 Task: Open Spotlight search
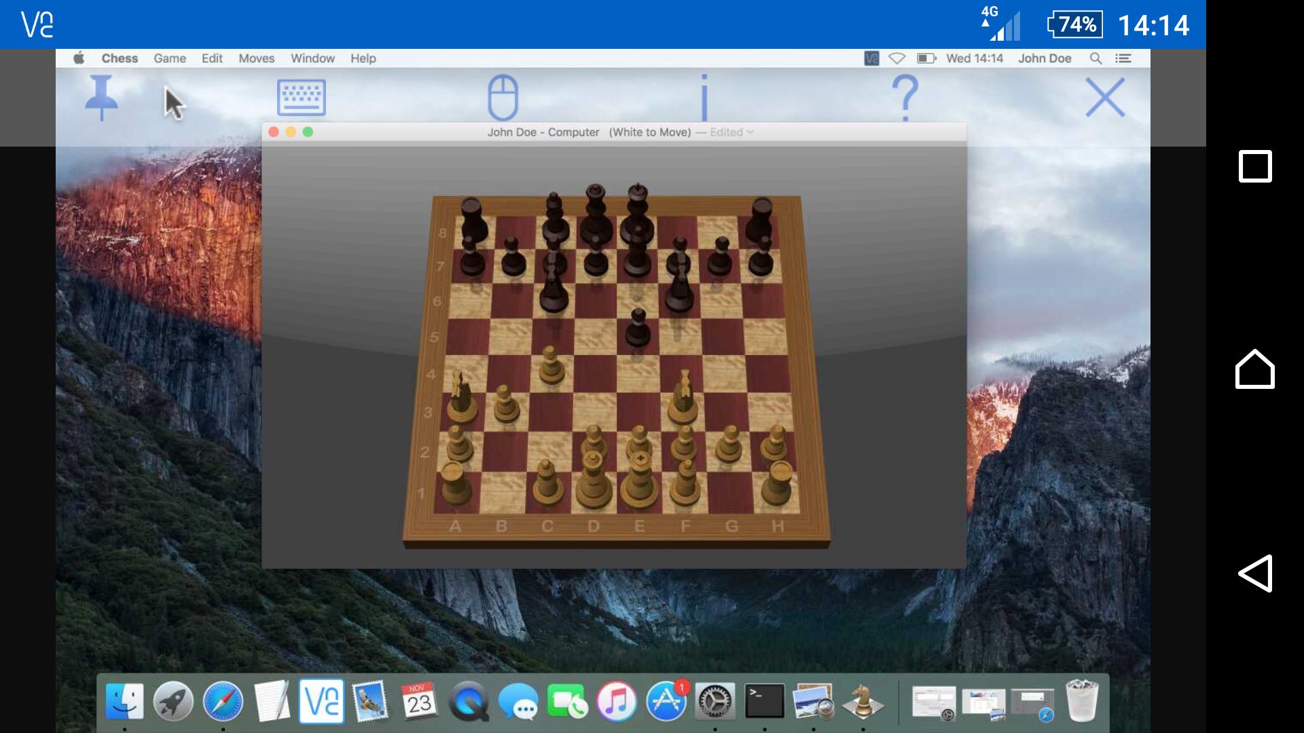tap(1095, 58)
